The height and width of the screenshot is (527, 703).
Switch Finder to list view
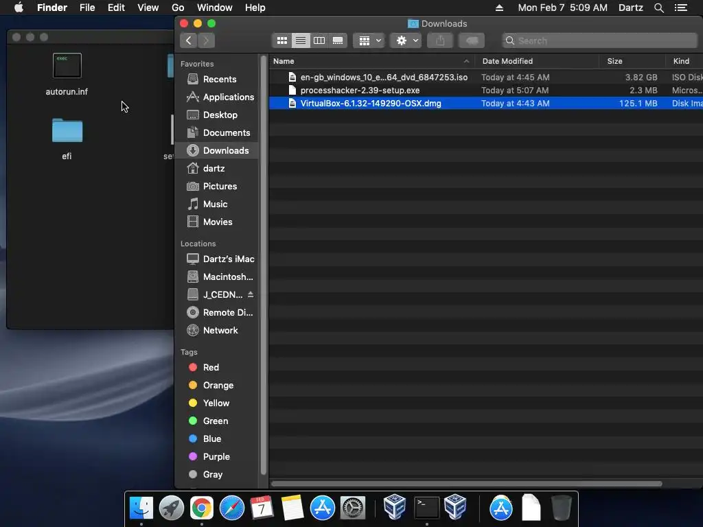301,40
